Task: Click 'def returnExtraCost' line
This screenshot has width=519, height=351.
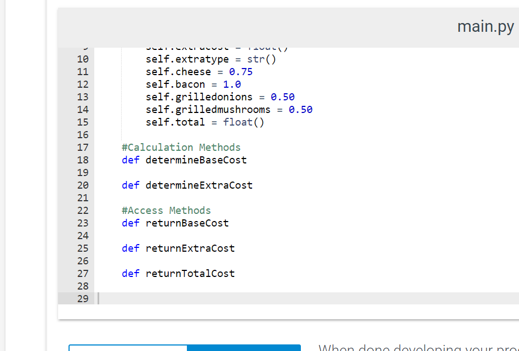Action: (178, 248)
